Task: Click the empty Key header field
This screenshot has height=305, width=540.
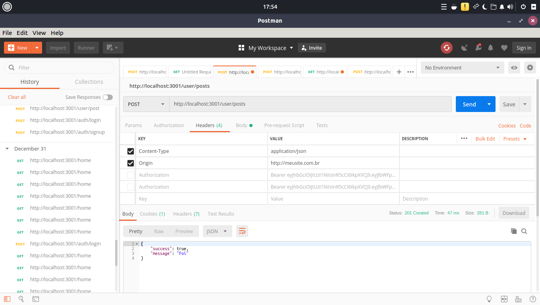Action: [202, 199]
